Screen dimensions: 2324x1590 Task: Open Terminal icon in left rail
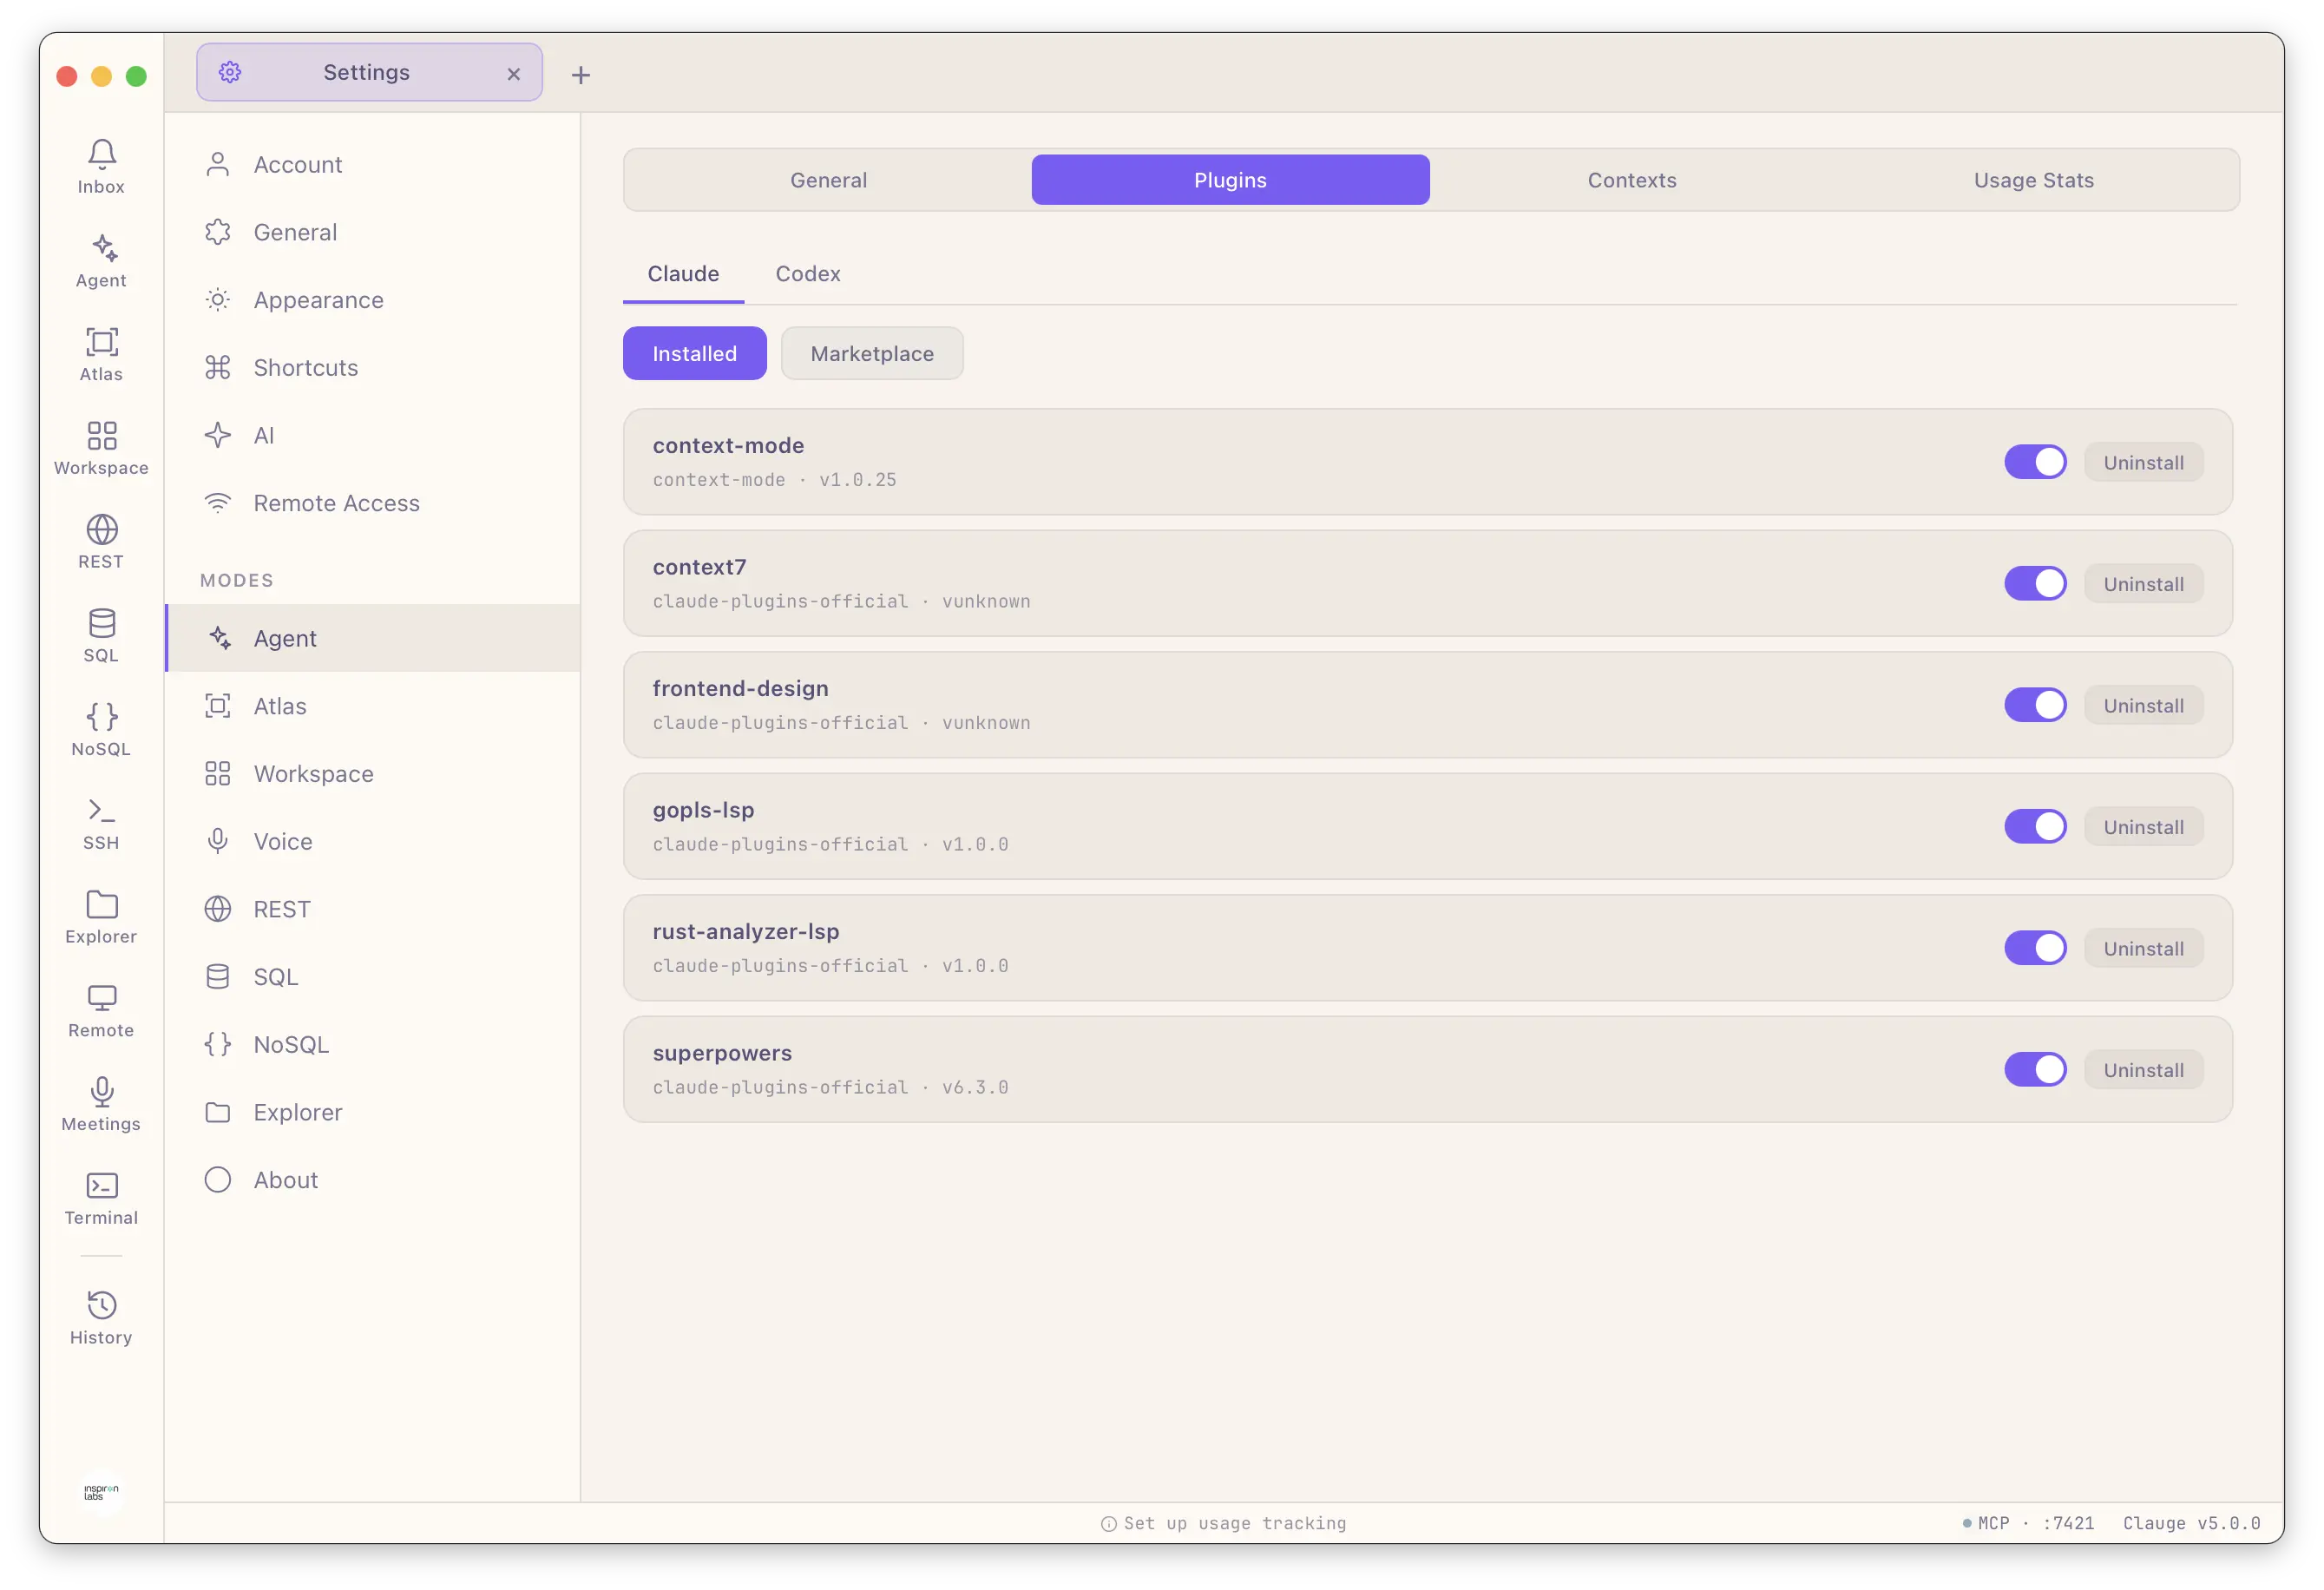click(x=101, y=1198)
